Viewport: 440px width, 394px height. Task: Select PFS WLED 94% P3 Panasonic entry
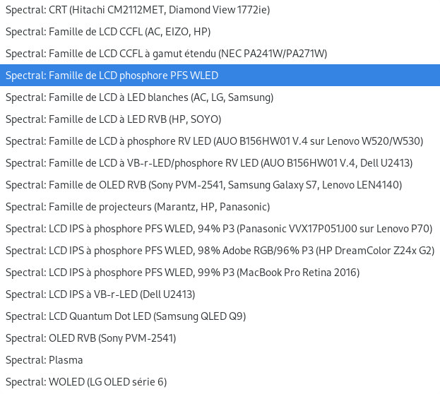[x=218, y=229]
